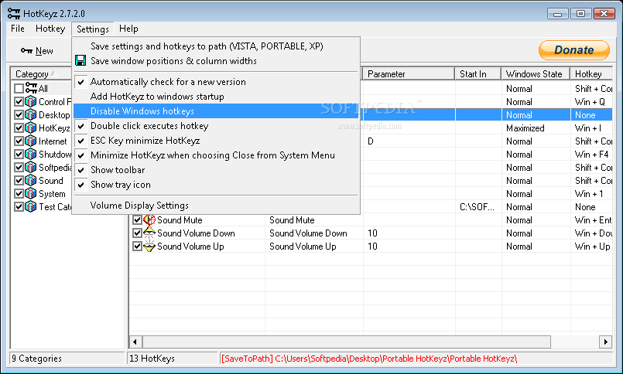Uncheck the HotKeyz category checkbox
The width and height of the screenshot is (623, 374).
[x=19, y=127]
